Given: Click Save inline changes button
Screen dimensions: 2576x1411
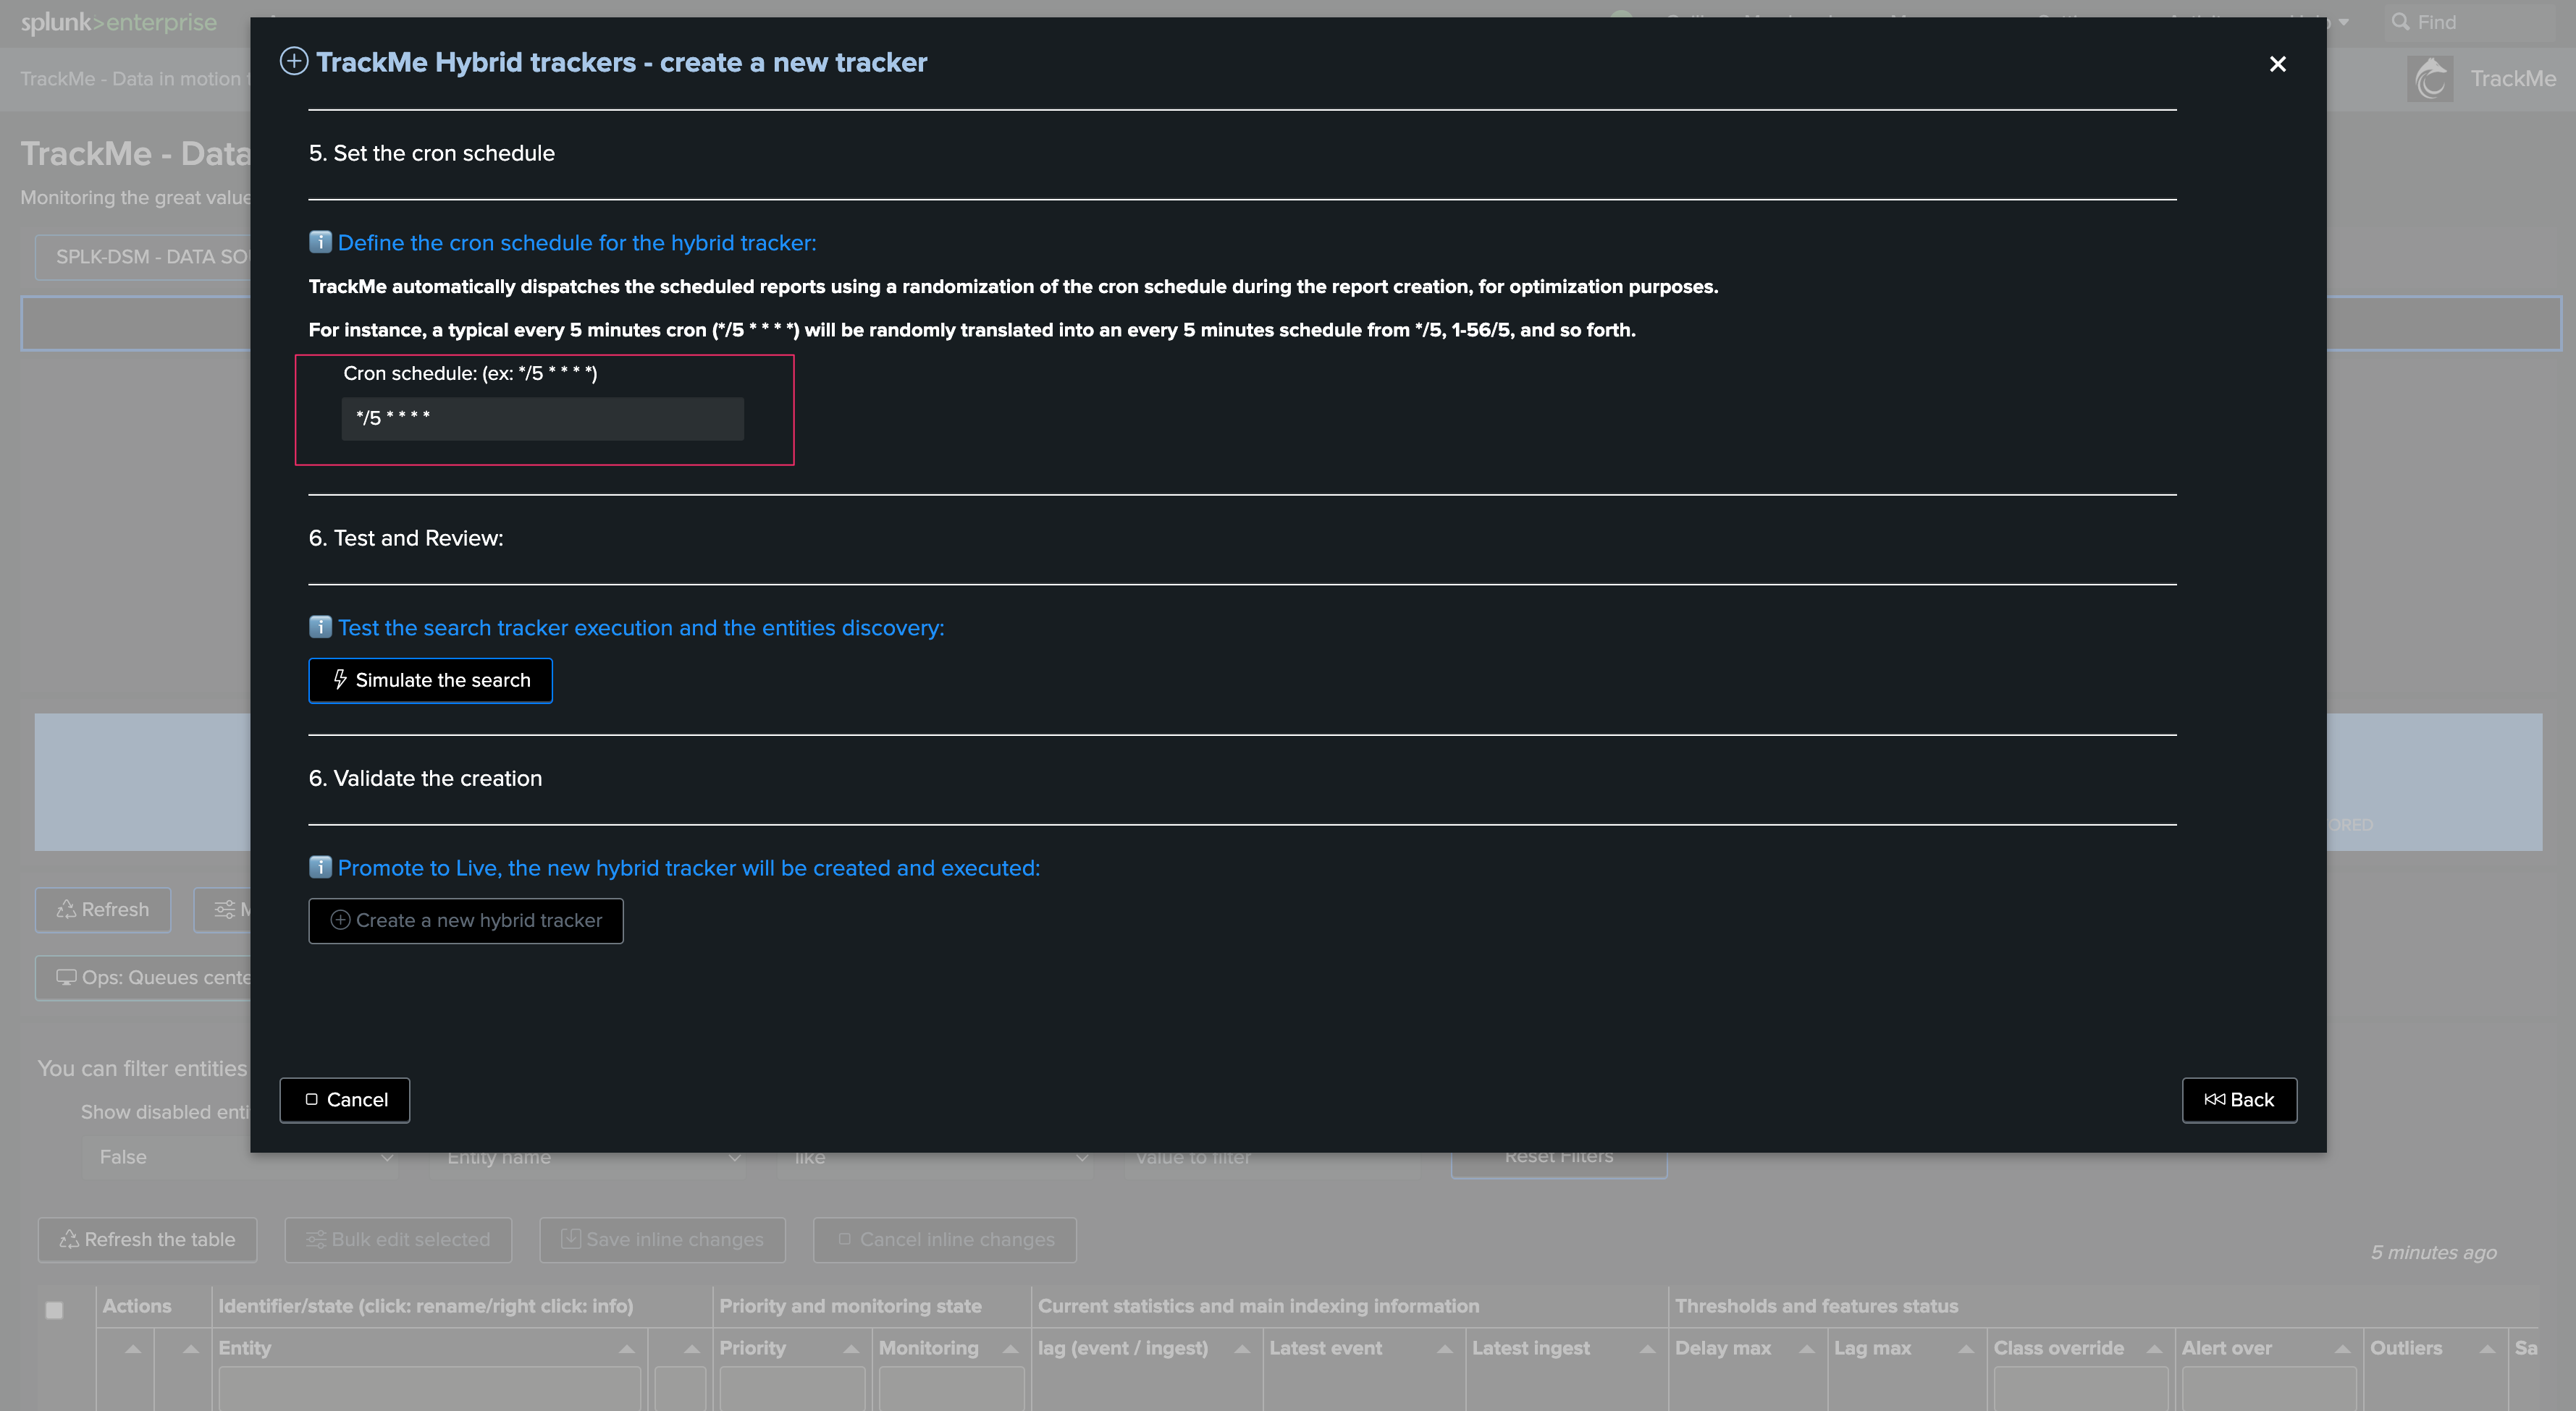Looking at the screenshot, I should click(662, 1239).
